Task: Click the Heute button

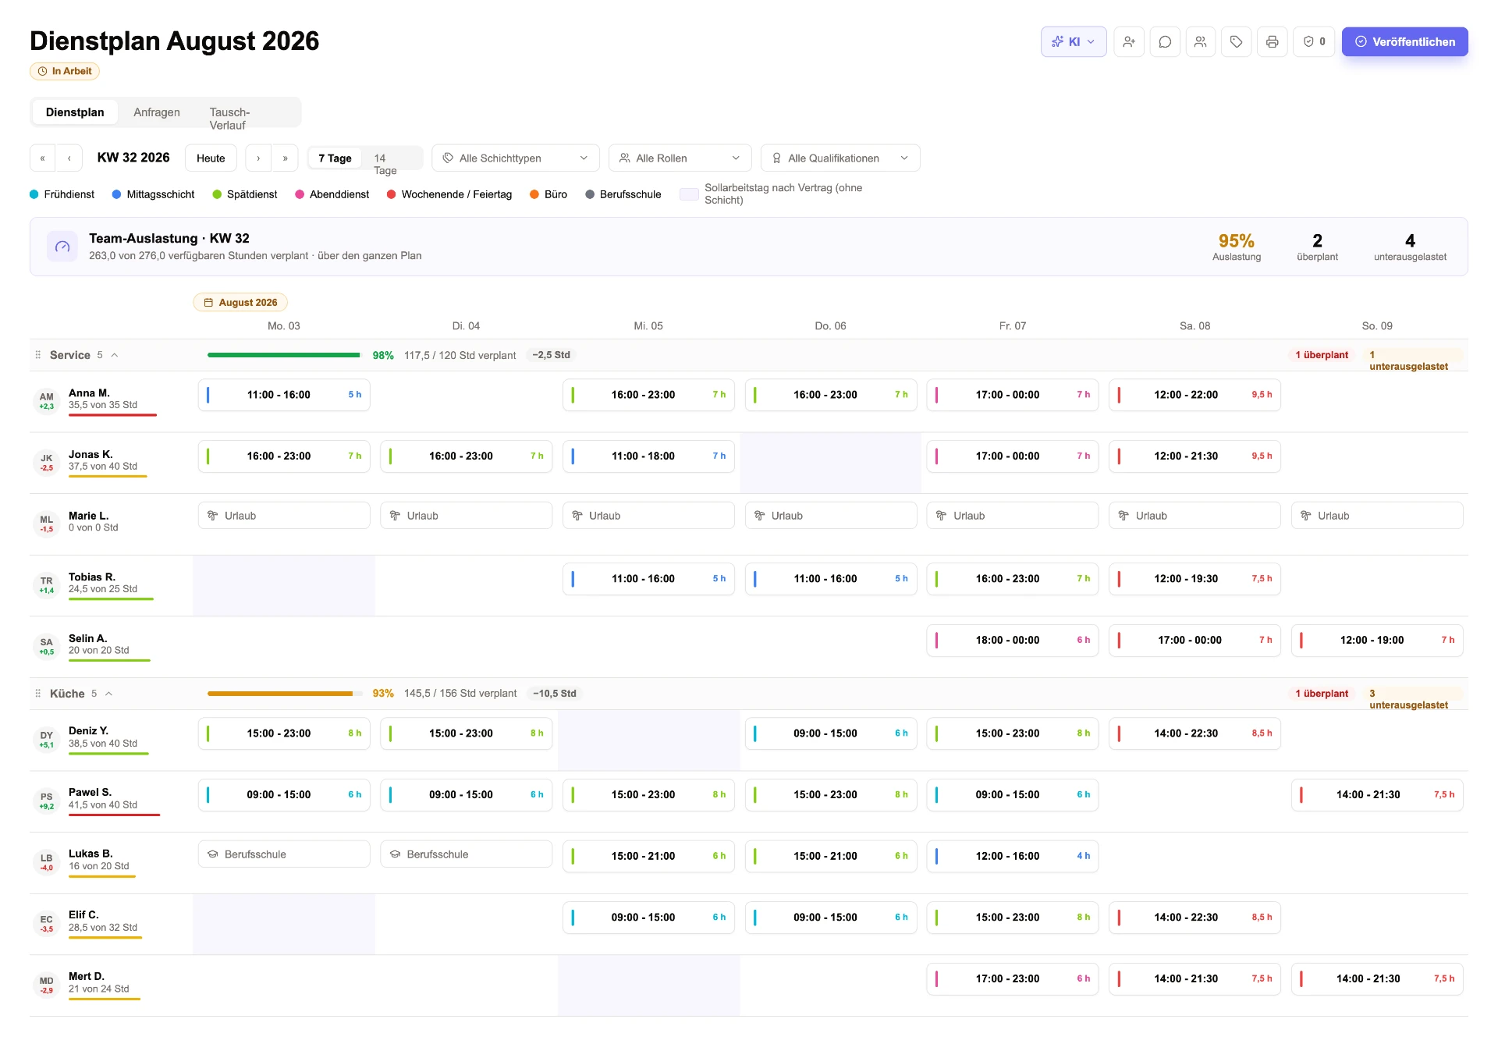Action: (211, 158)
